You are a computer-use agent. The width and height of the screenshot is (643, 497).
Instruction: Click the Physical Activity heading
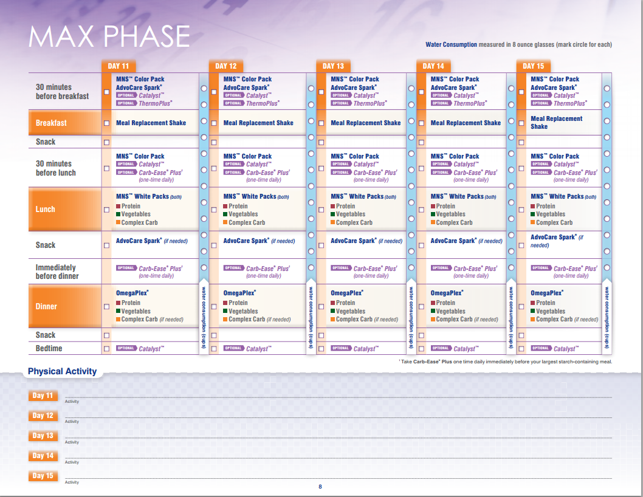click(x=63, y=371)
